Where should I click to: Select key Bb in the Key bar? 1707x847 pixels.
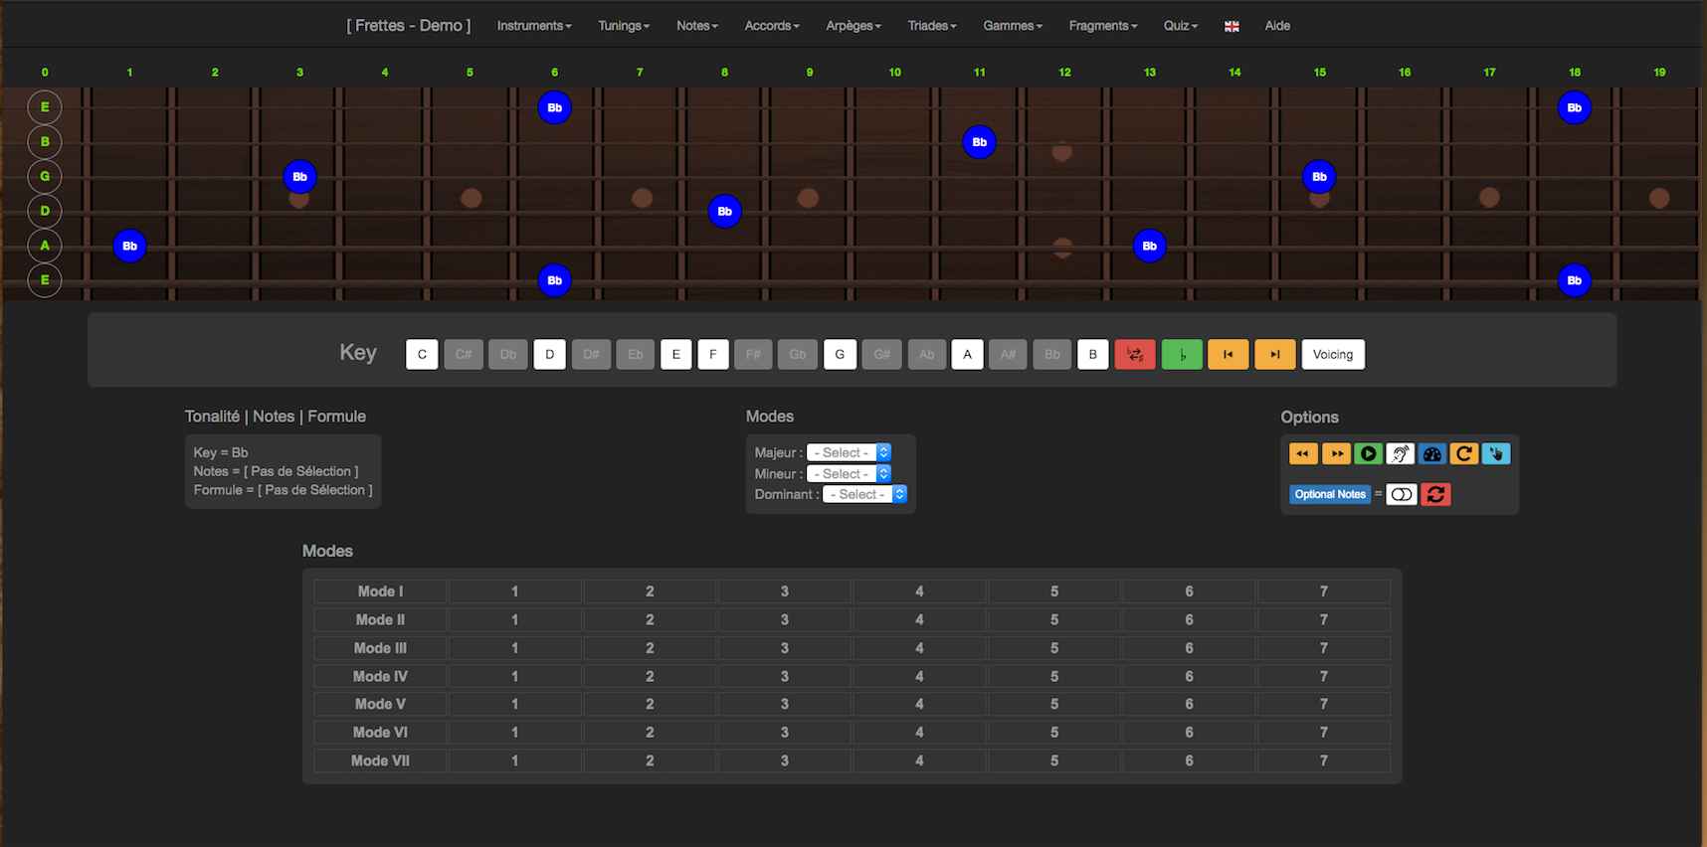pyautogui.click(x=1051, y=355)
